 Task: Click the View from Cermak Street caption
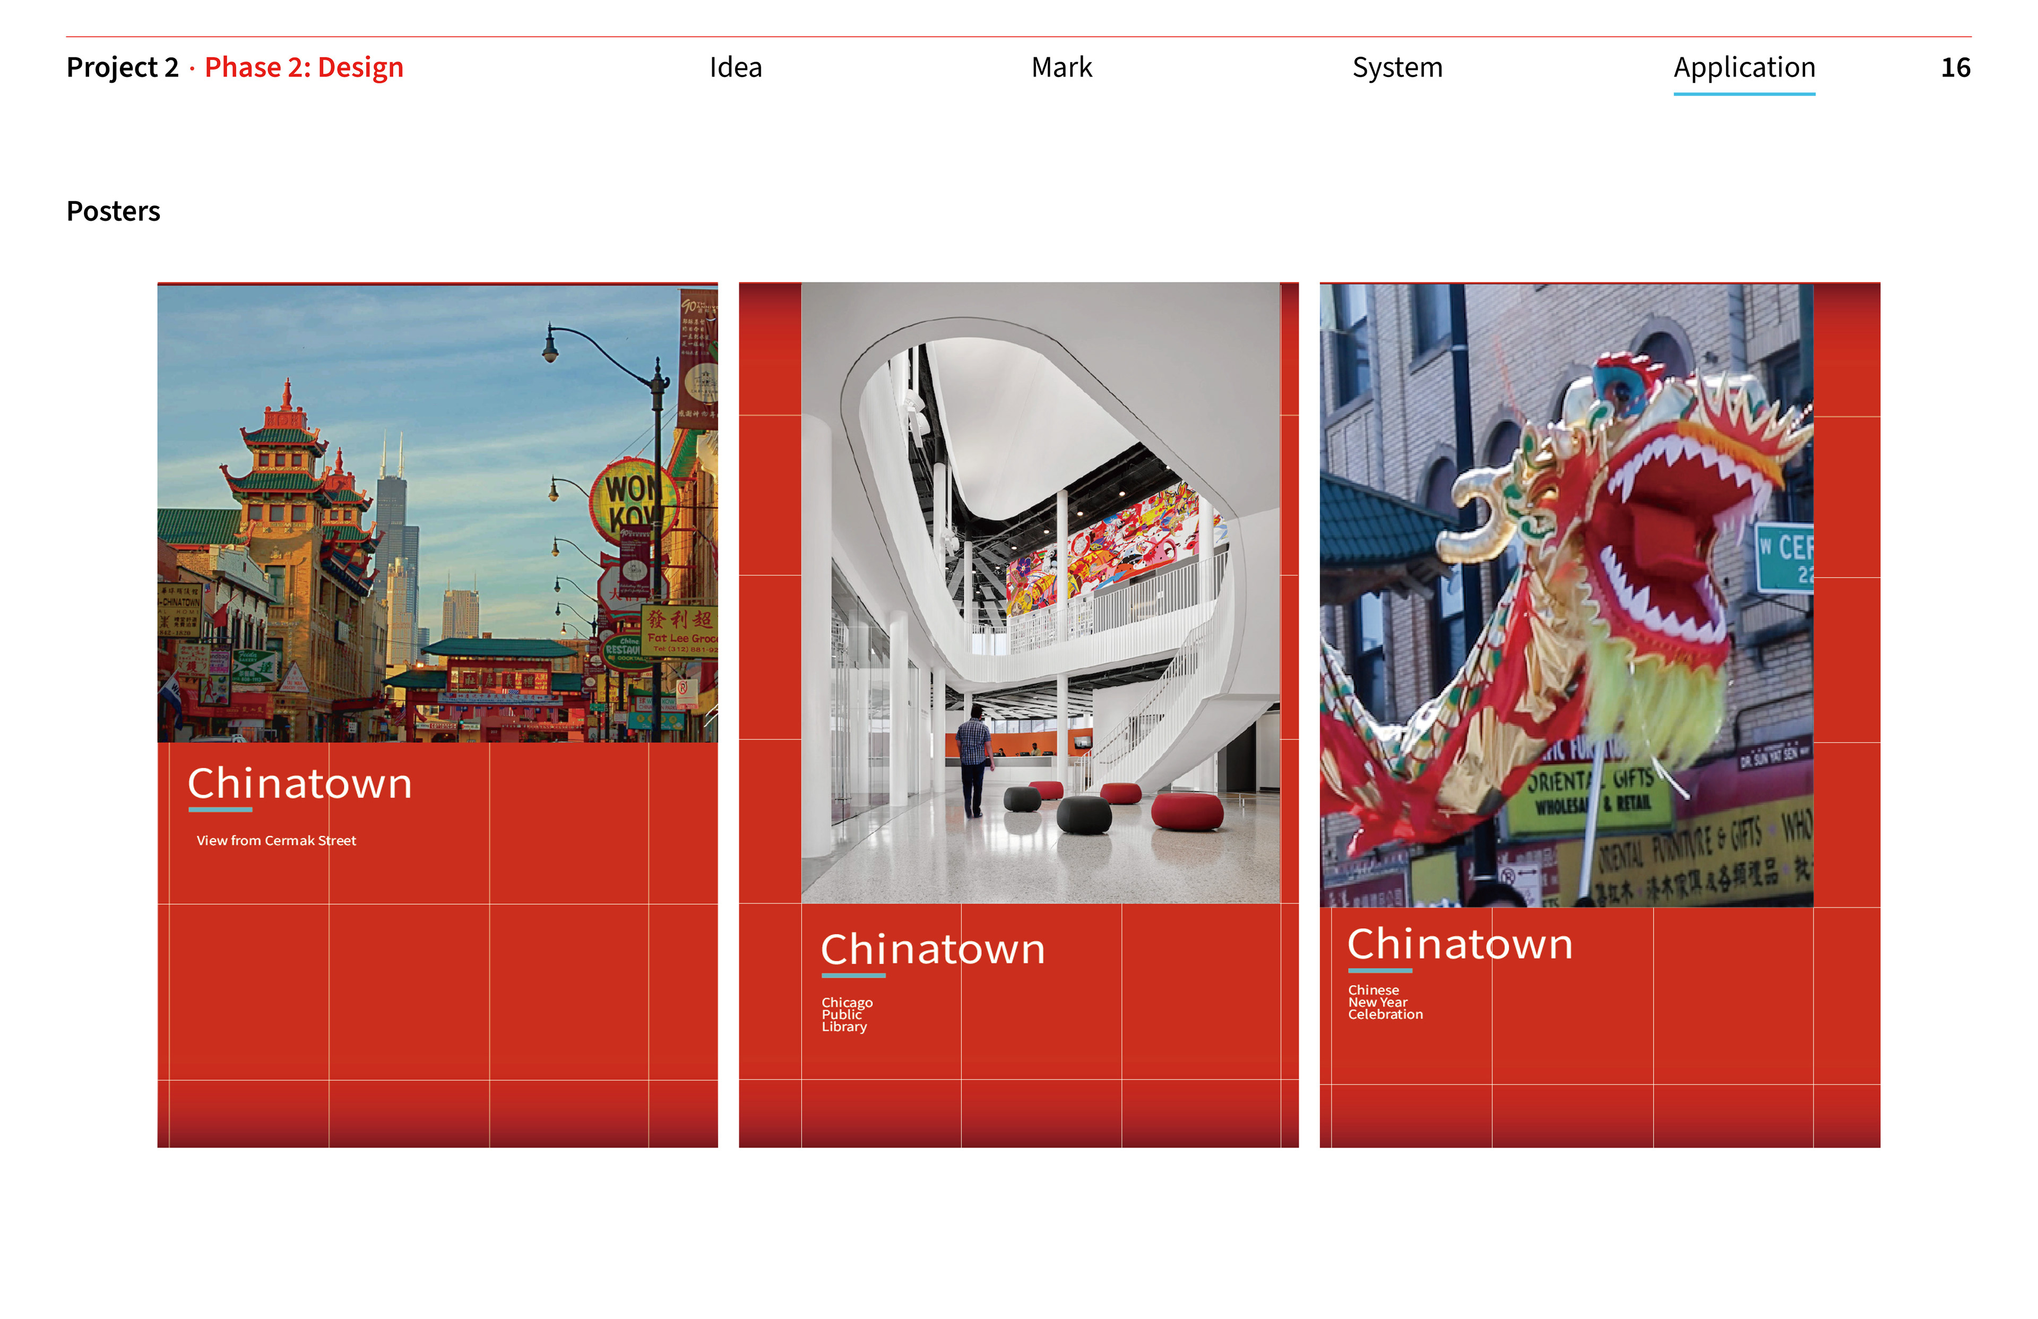277,840
